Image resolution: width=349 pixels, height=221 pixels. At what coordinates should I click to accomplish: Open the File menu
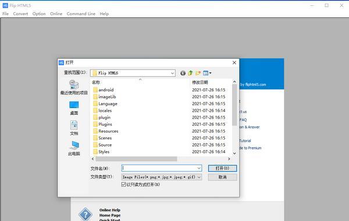click(5, 14)
